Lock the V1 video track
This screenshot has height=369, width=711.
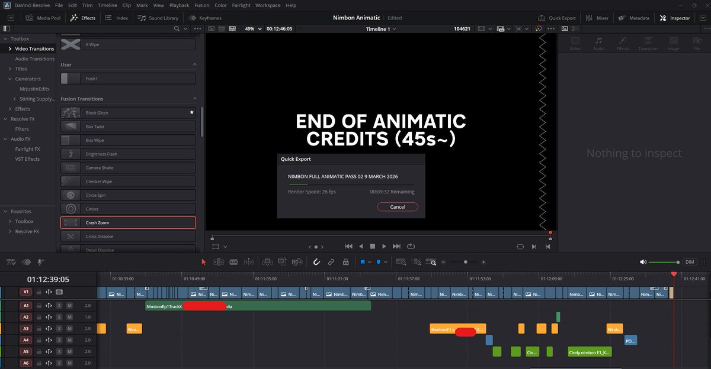click(x=39, y=292)
